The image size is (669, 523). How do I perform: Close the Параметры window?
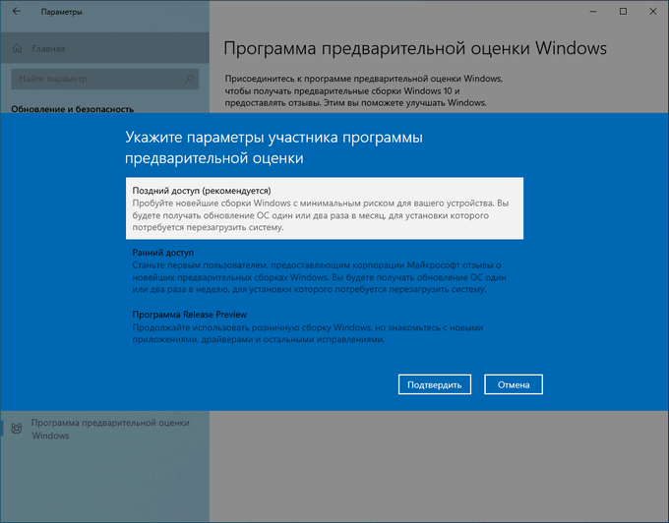653,12
